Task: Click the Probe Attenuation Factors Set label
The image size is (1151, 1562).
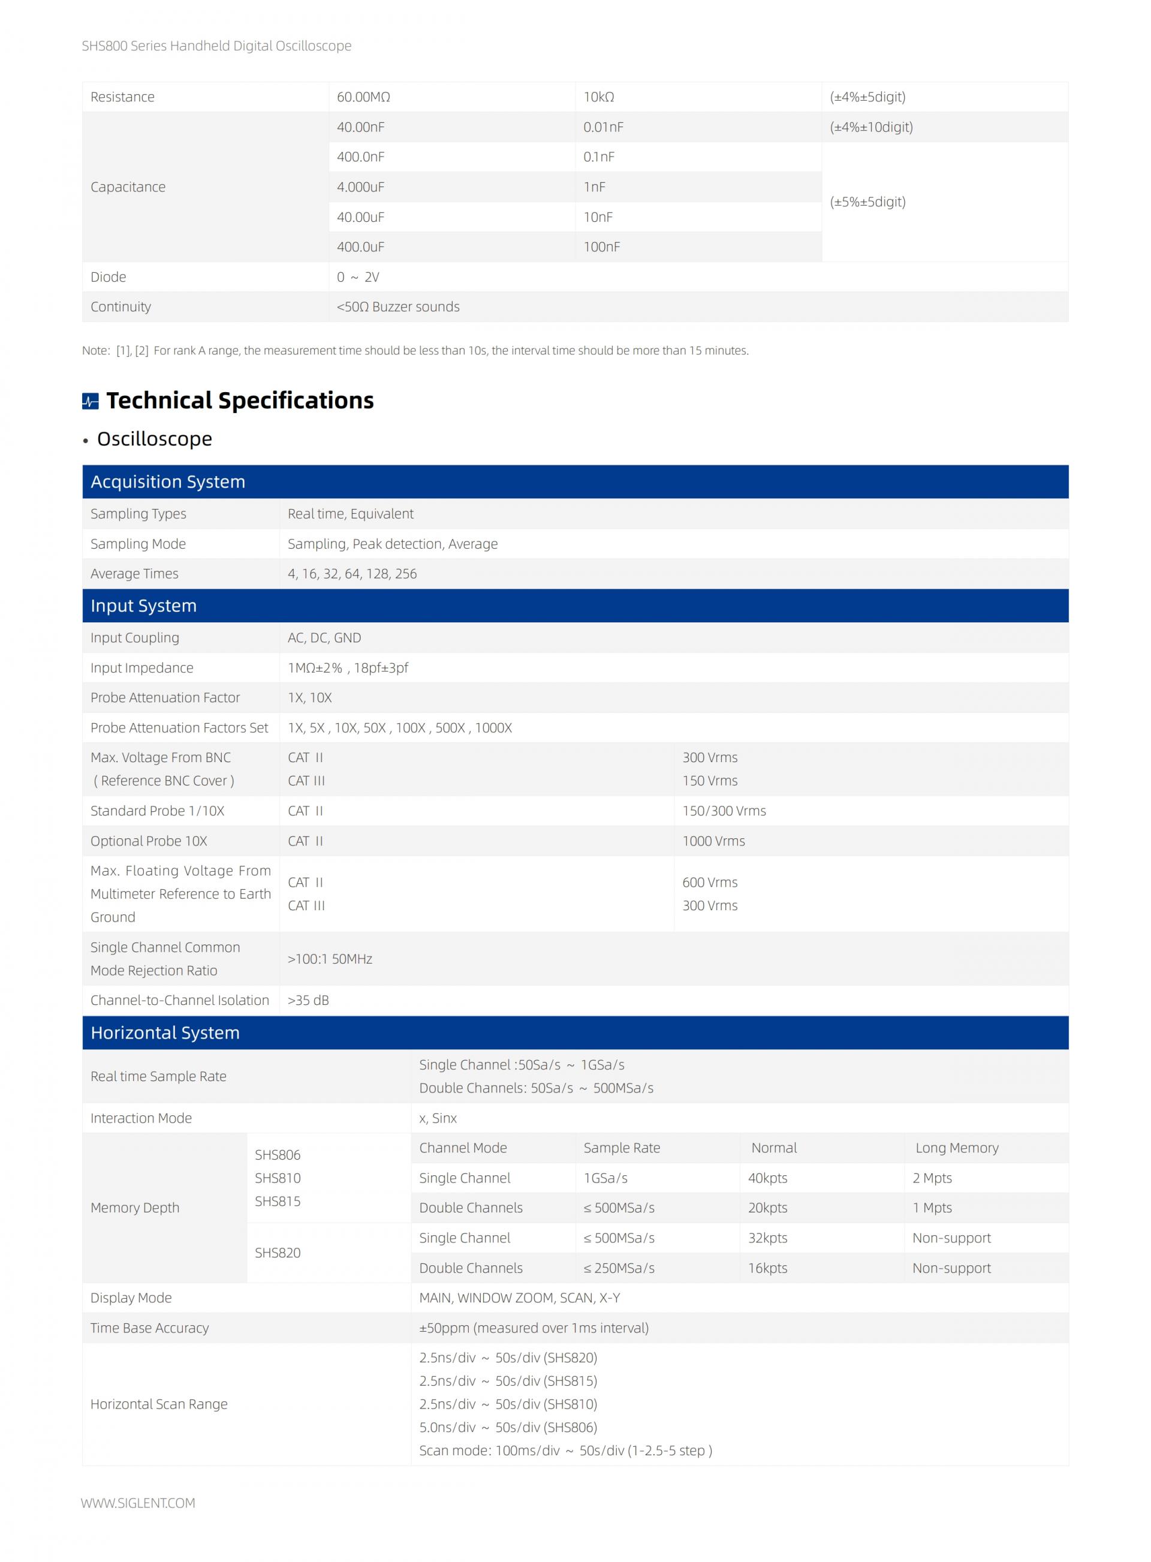Action: 179,727
